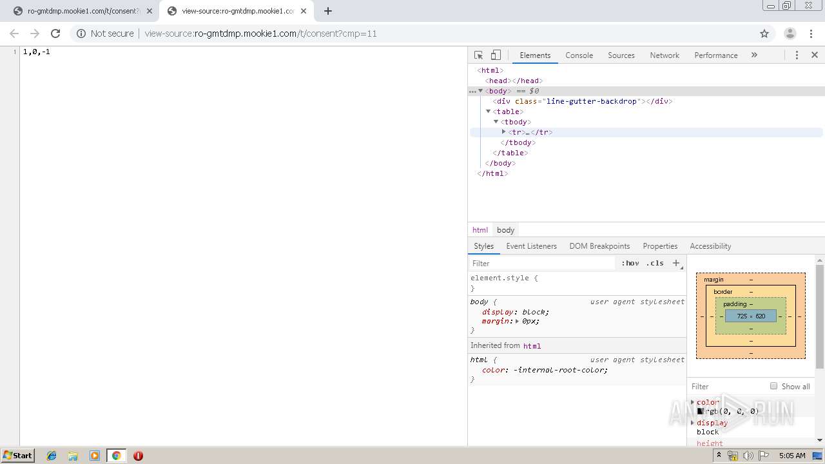Image resolution: width=825 pixels, height=464 pixels.
Task: Open the Windows Start menu
Action: pyautogui.click(x=18, y=456)
